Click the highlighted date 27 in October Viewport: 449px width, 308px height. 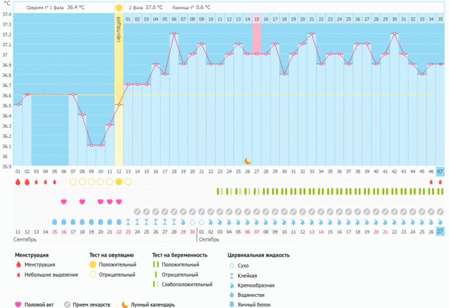pyautogui.click(x=440, y=232)
